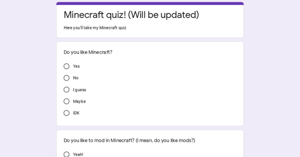
Task: Click the "Do you like to mod" question text
Action: pyautogui.click(x=129, y=141)
